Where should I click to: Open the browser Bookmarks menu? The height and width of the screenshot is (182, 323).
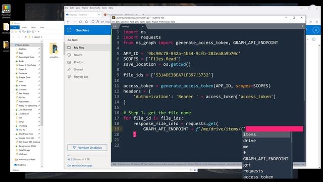coord(95,8)
